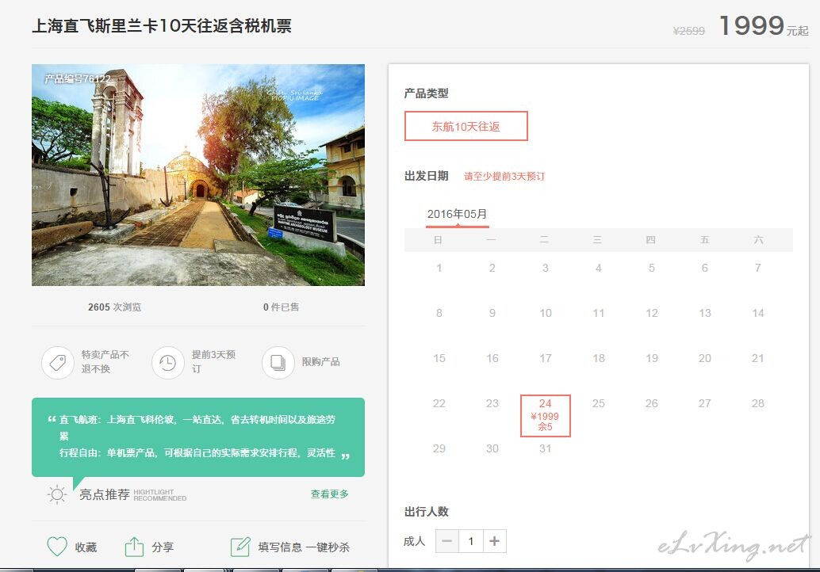Click the product title 上海直飞斯里兰卡10天往返含税机票
Viewport: 820px width, 572px height.
point(162,26)
